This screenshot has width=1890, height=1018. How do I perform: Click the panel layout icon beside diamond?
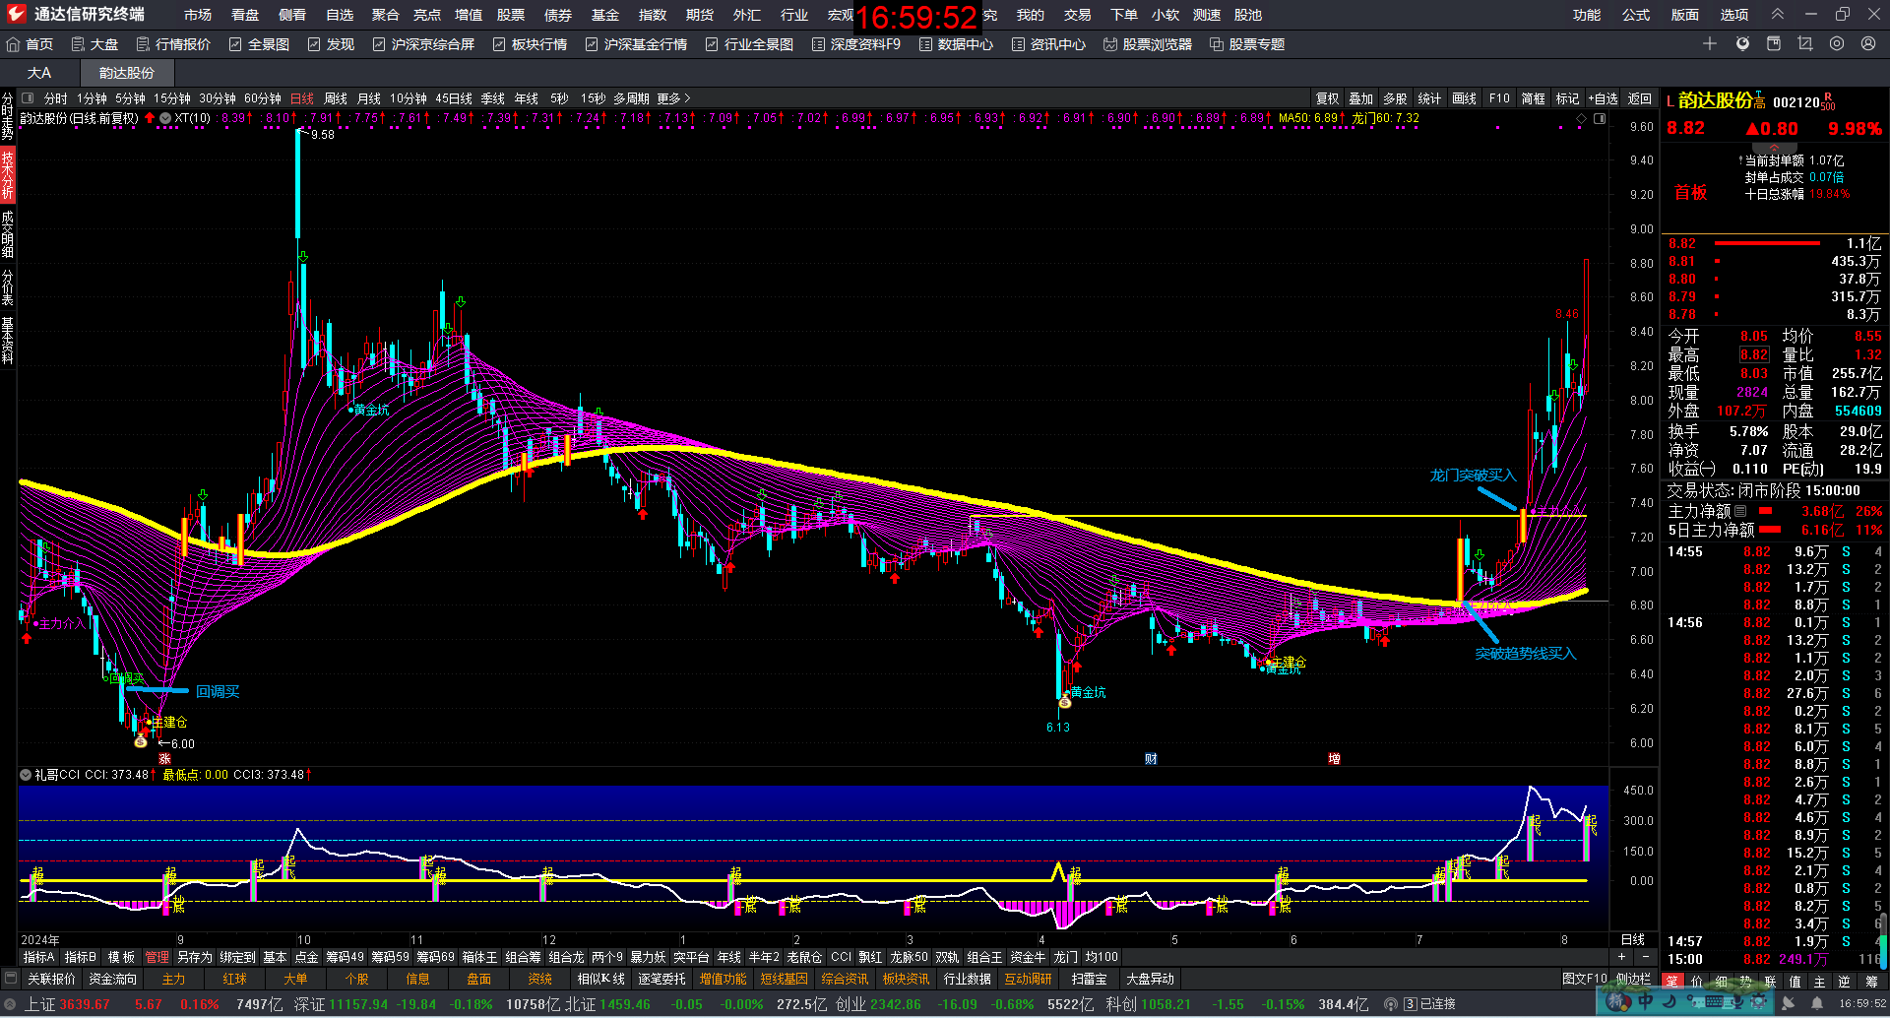point(1600,118)
